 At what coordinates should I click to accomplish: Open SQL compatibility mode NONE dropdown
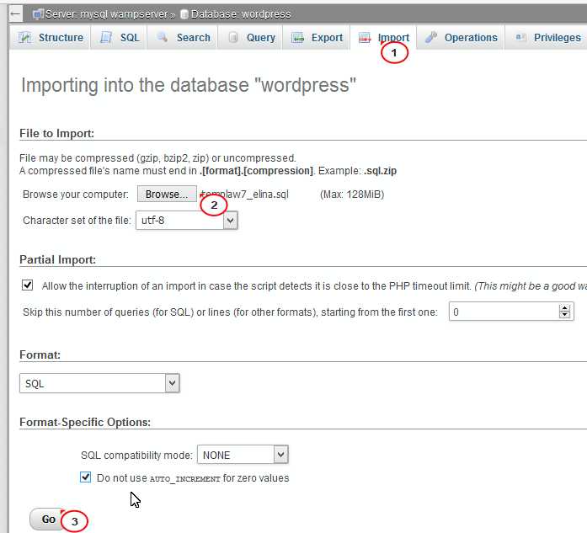[243, 455]
